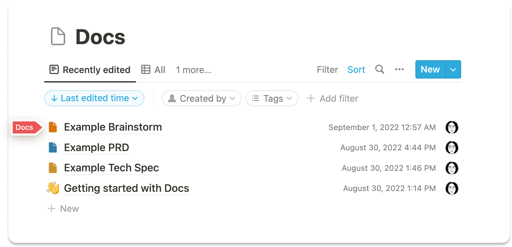The height and width of the screenshot is (247, 512).
Task: Open the Last edited time sort dropdown
Action: [x=94, y=98]
